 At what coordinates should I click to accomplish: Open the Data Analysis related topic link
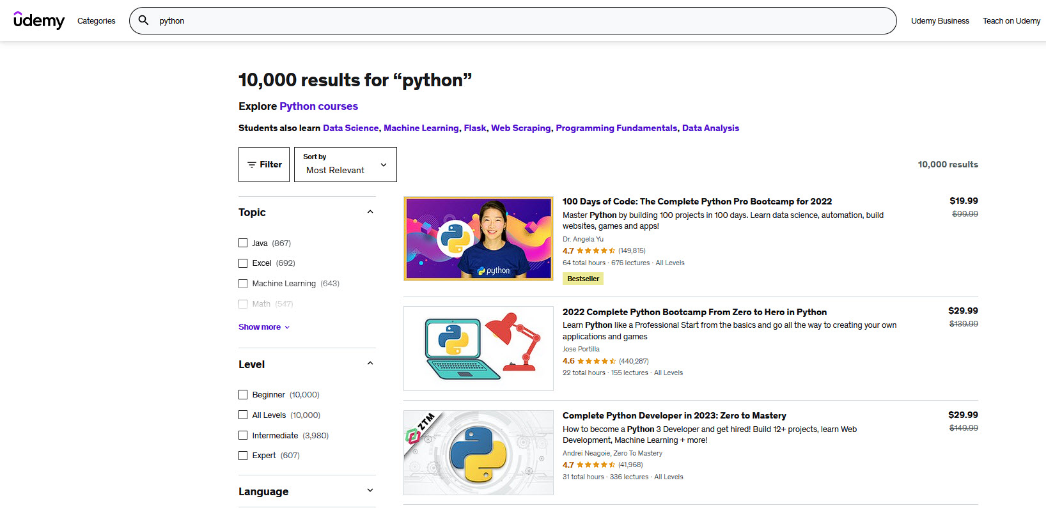pos(710,128)
